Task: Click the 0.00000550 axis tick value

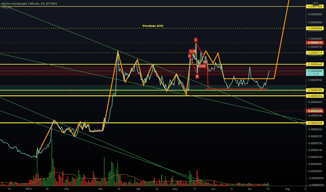Action: [315, 80]
